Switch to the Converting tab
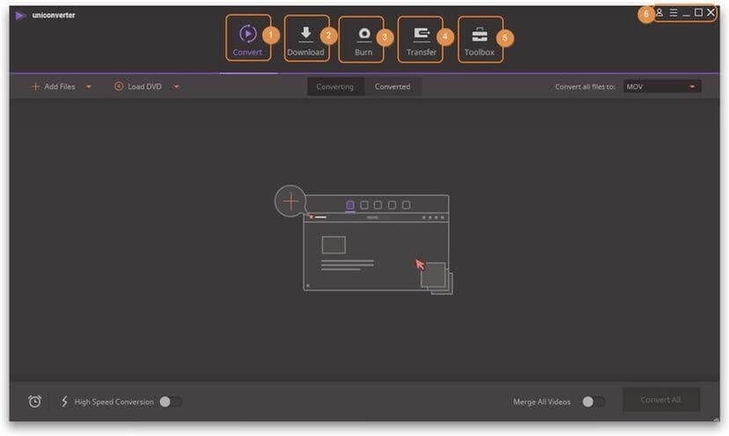729x436 pixels. pyautogui.click(x=335, y=86)
